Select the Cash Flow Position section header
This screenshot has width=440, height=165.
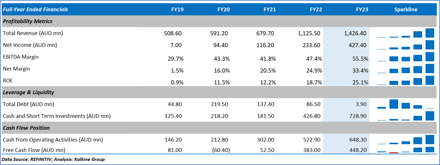pos(26,128)
